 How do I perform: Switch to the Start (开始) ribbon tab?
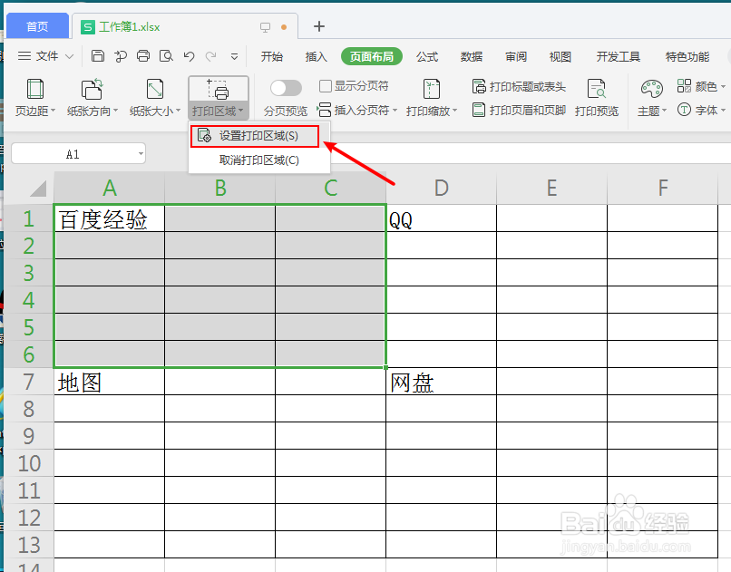(272, 57)
